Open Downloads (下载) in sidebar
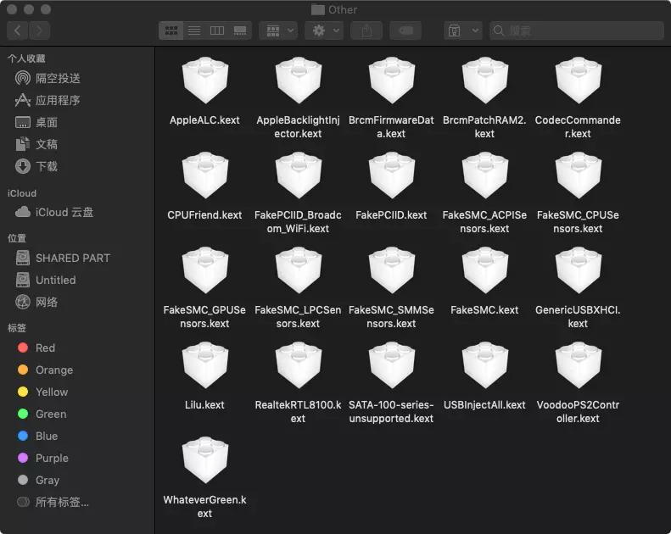Viewport: 671px width, 534px height. point(36,166)
